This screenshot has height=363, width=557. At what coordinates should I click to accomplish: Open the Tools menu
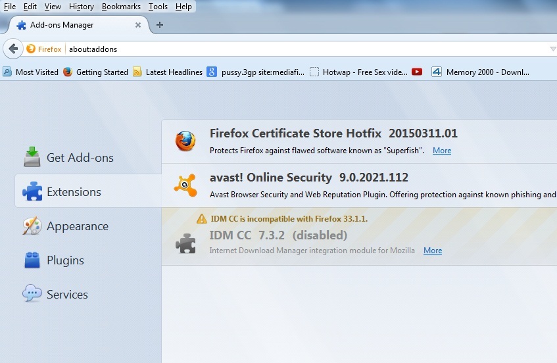coord(158,7)
